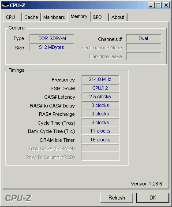Maximize the CPU-Z window
Viewport: 172px width, 207px height.
(x=158, y=5)
